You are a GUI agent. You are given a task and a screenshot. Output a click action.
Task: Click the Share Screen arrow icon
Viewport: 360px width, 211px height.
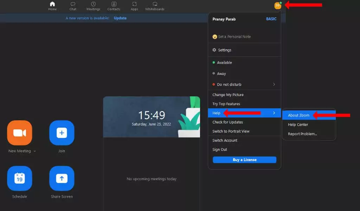pyautogui.click(x=62, y=178)
